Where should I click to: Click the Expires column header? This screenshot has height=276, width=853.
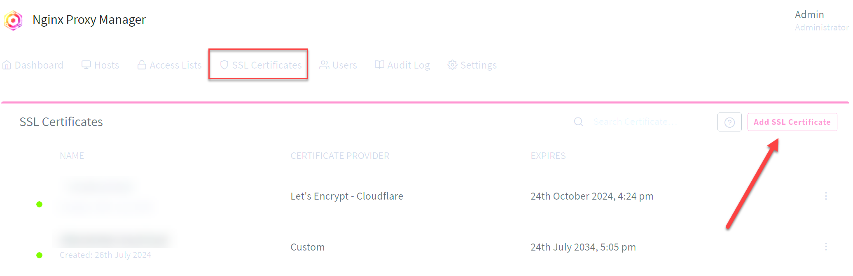click(548, 156)
